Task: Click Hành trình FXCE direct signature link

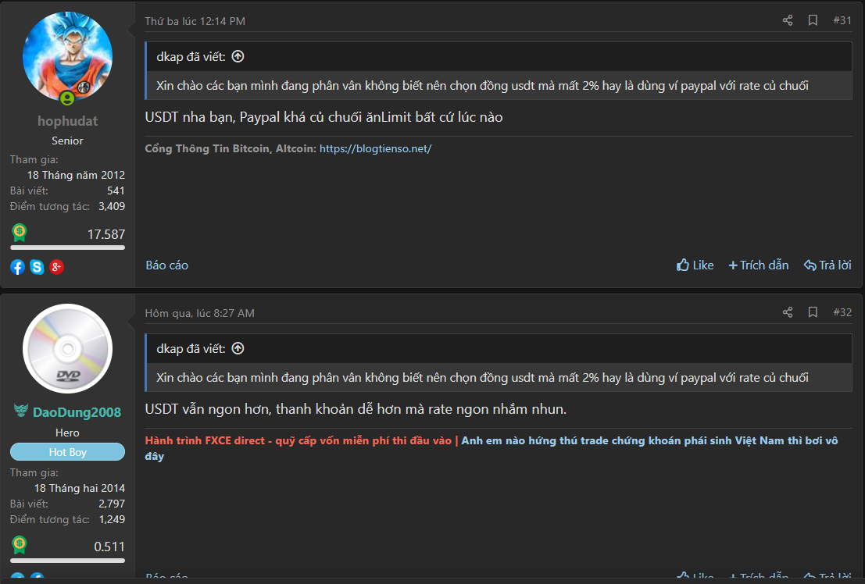Action: point(298,440)
